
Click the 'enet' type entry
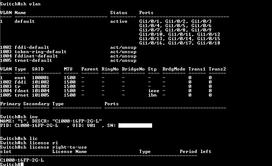click(20, 78)
